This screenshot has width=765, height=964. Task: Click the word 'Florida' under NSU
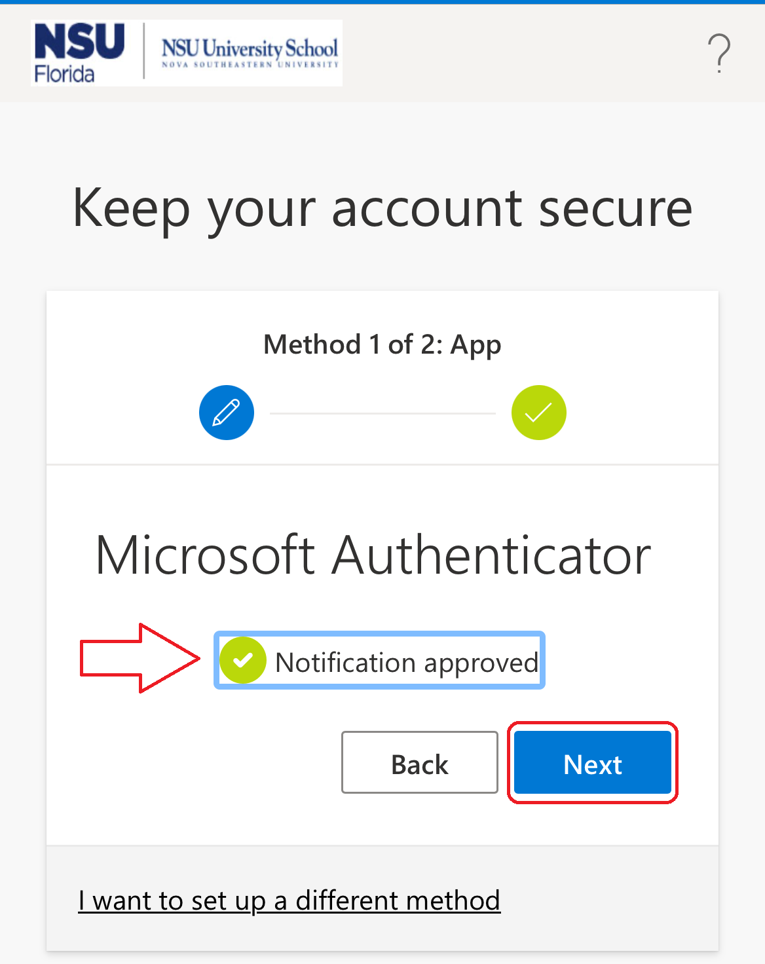[x=64, y=74]
